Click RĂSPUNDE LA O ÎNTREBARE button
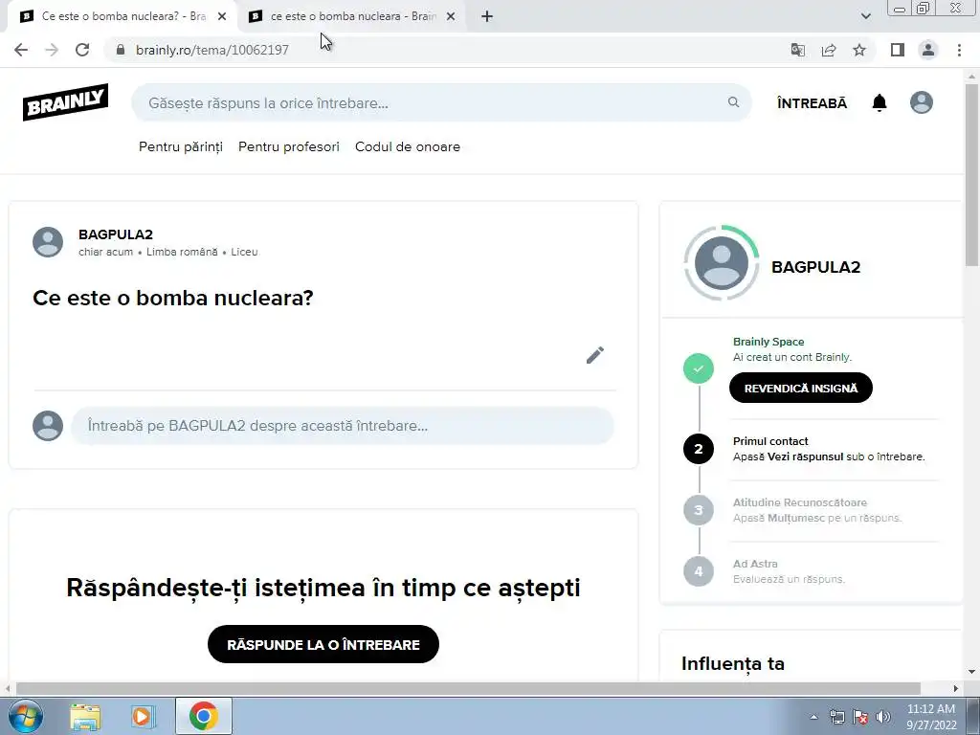 tap(323, 644)
